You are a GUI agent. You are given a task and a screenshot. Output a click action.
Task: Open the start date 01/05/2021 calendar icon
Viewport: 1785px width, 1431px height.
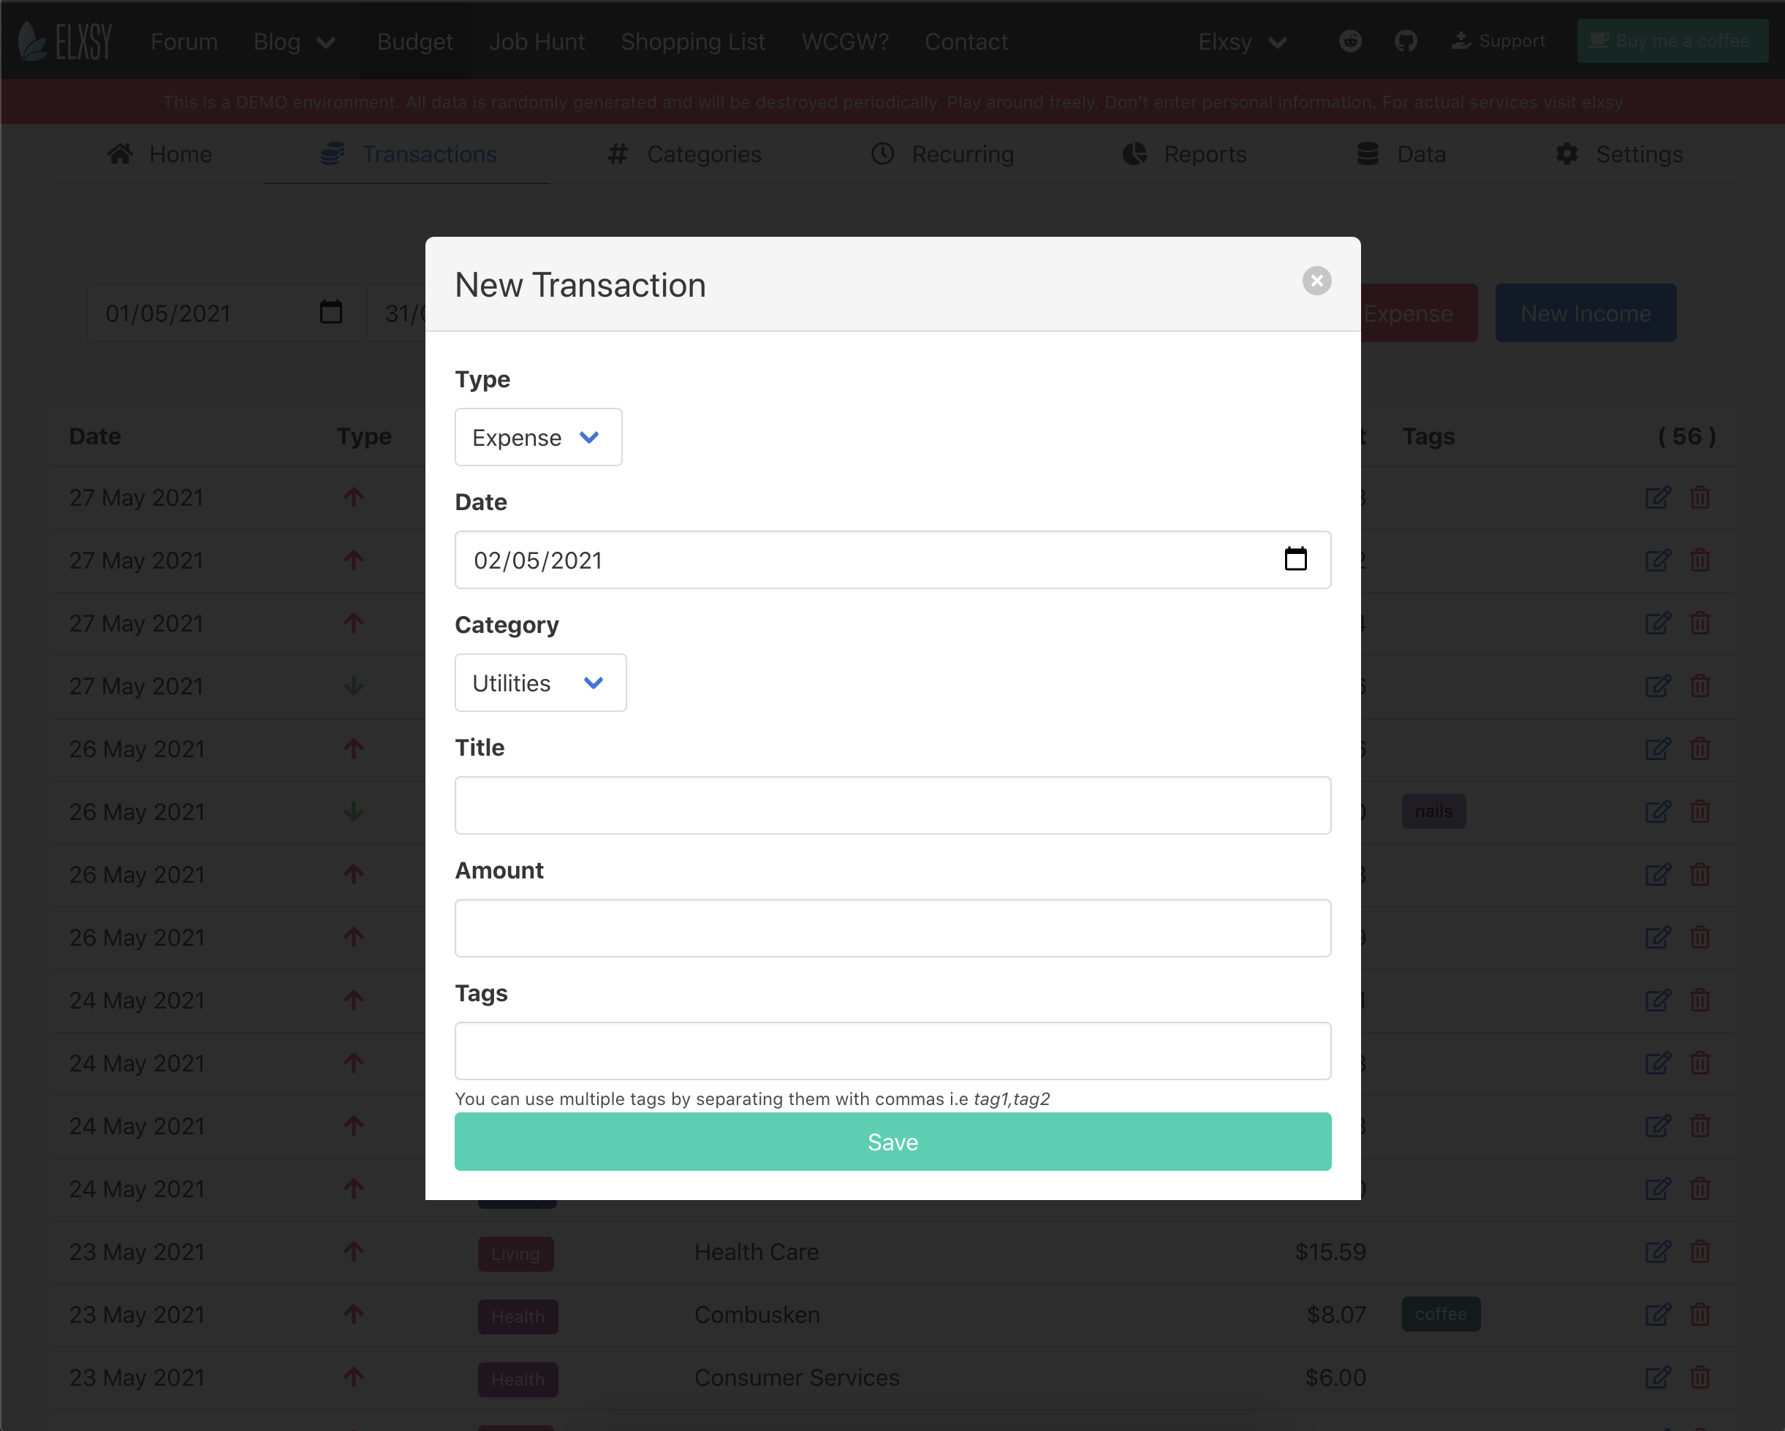coord(330,312)
